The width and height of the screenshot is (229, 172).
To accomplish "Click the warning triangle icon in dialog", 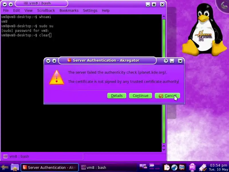I will [x=57, y=77].
